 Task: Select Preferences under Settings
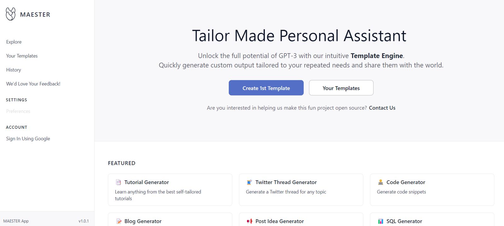click(18, 111)
